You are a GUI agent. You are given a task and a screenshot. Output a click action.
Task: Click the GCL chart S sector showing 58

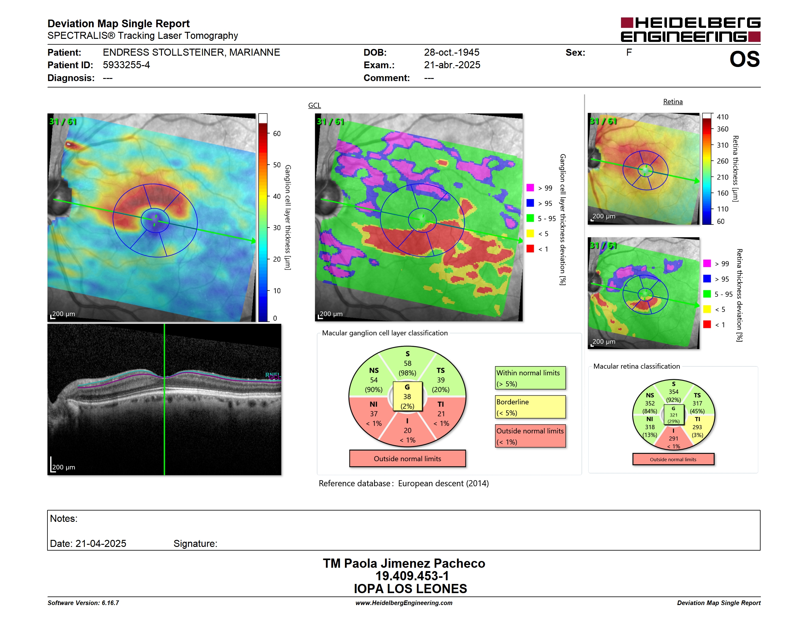pos(407,363)
